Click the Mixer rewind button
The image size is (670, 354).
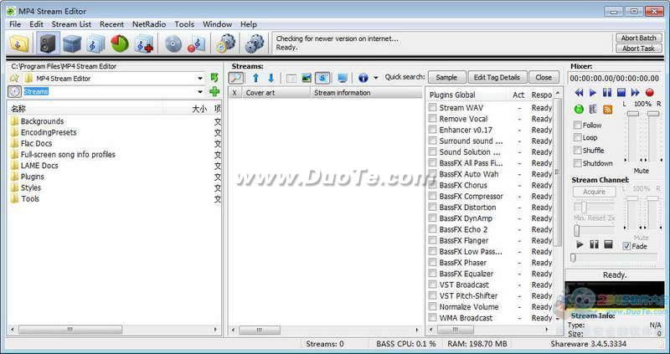(579, 93)
